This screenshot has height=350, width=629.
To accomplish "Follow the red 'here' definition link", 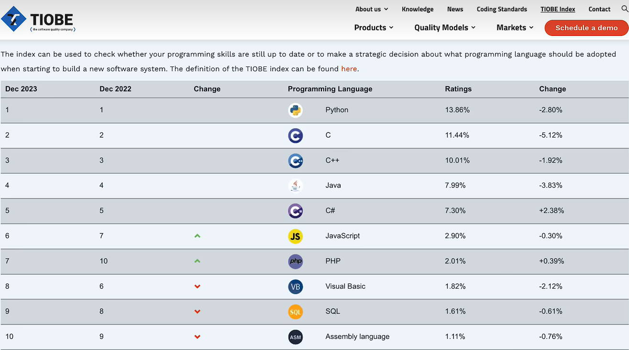I will [x=349, y=69].
